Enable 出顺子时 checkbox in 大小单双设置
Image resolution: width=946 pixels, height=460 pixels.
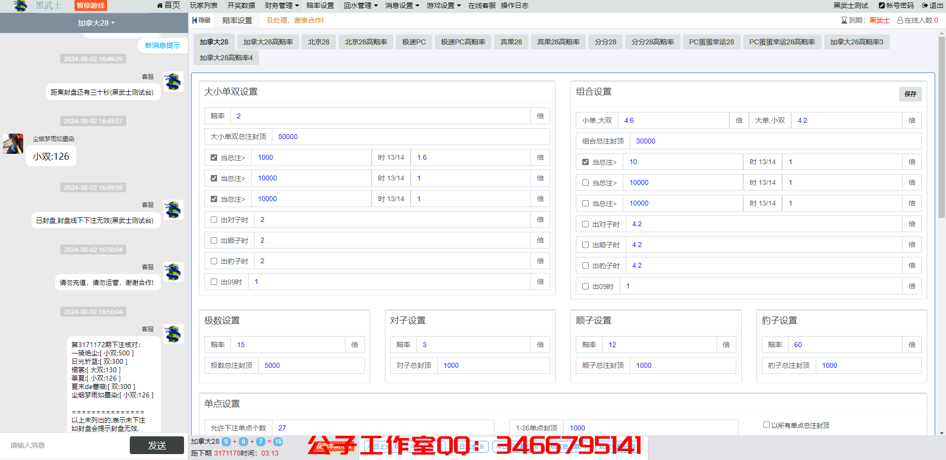(x=214, y=241)
